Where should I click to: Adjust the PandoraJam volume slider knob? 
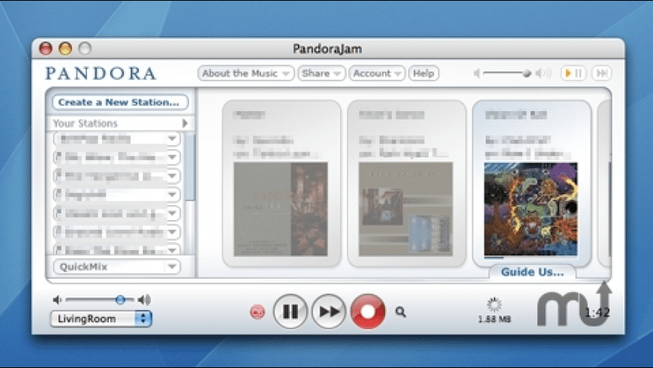[x=120, y=300]
